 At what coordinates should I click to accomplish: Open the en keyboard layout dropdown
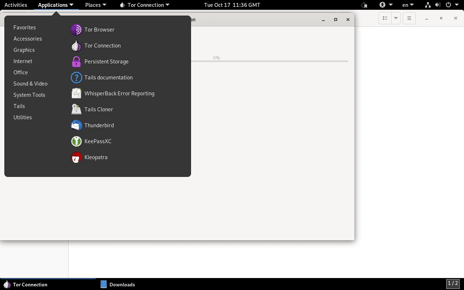coord(408,5)
